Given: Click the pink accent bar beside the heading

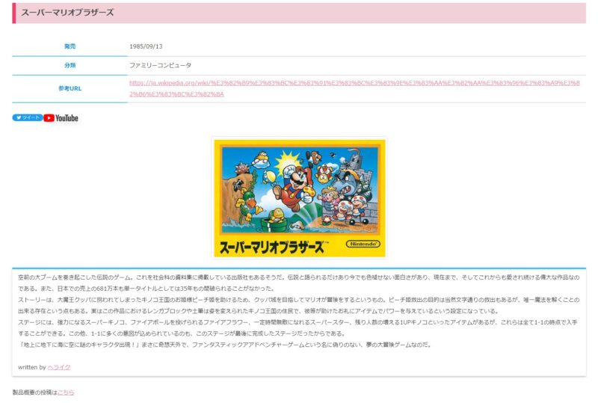Looking at the screenshot, I should 13,13.
